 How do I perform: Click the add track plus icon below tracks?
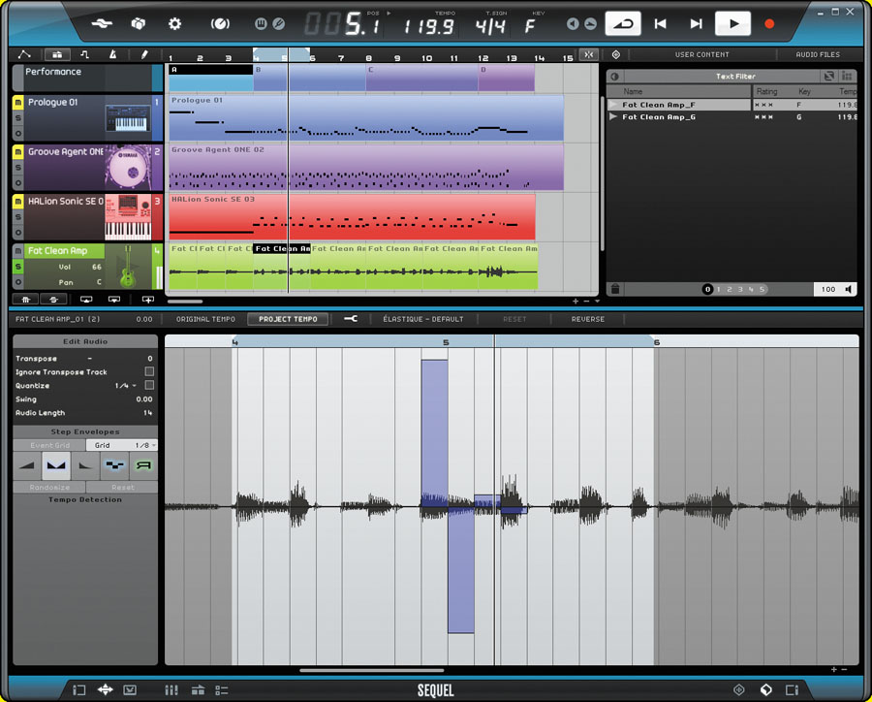(x=148, y=300)
